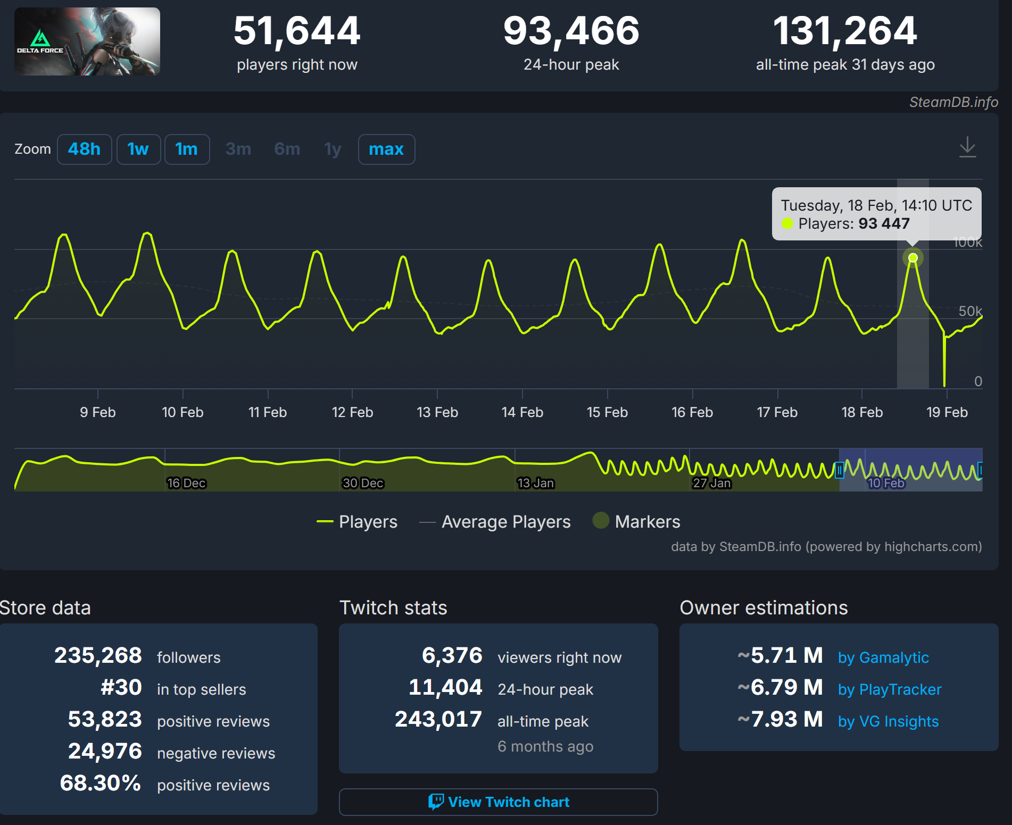Follow the VG Insights estimate link
This screenshot has width=1012, height=825.
(x=888, y=721)
